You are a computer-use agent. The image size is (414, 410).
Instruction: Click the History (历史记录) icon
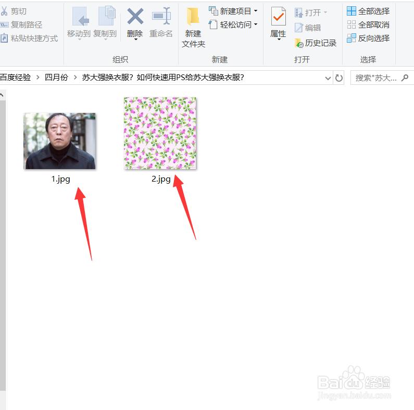point(299,43)
